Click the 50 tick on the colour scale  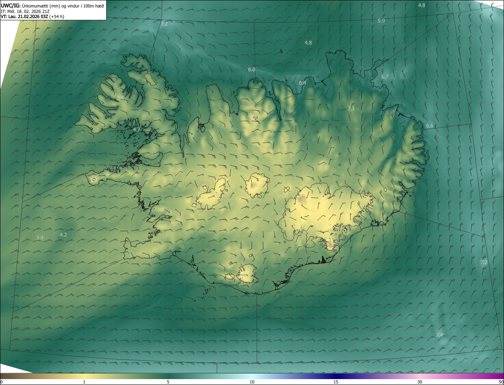[501, 382]
